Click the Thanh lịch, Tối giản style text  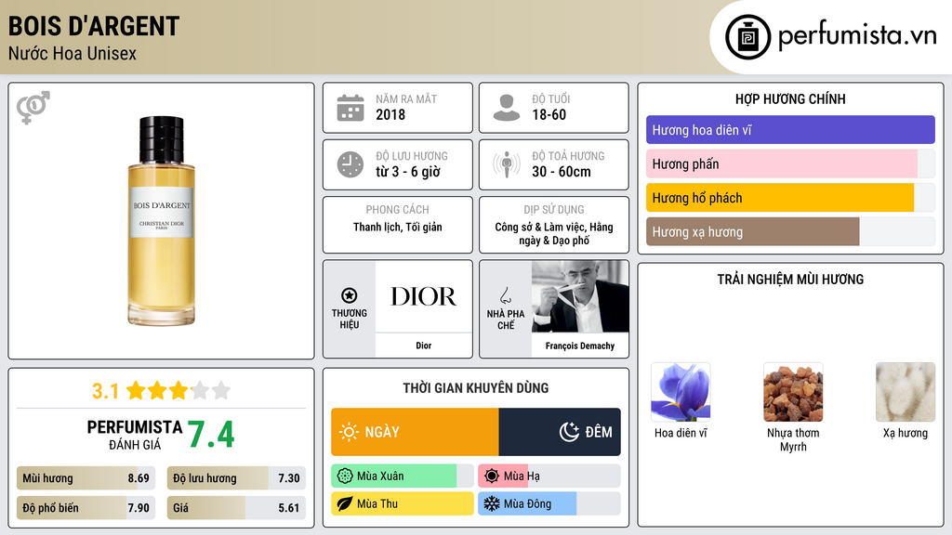[398, 227]
